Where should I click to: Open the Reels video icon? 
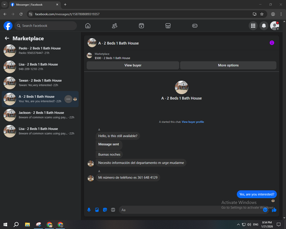point(141,26)
